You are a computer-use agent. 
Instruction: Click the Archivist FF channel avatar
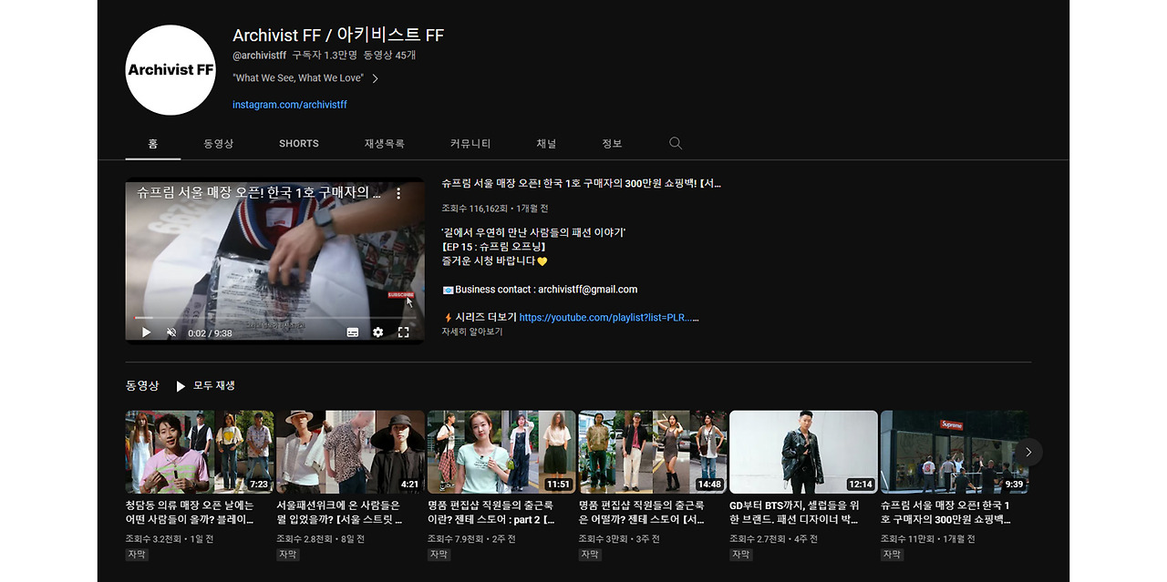(170, 70)
